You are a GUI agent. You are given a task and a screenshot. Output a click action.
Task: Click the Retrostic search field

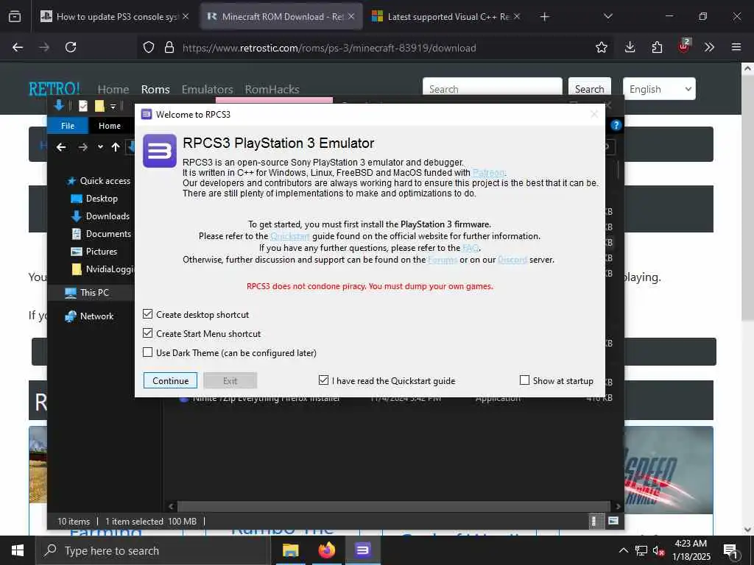tap(492, 89)
